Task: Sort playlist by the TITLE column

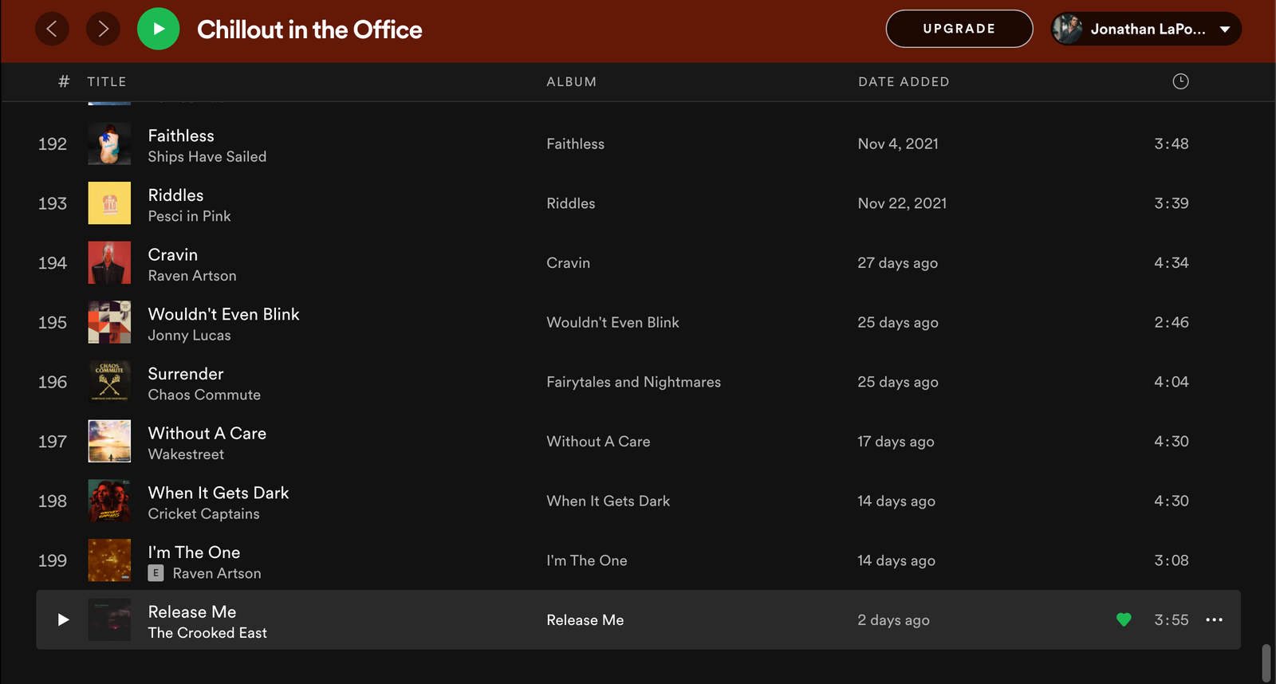Action: pos(107,82)
